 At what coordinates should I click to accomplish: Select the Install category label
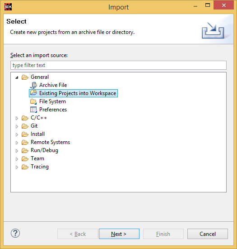[37, 134]
